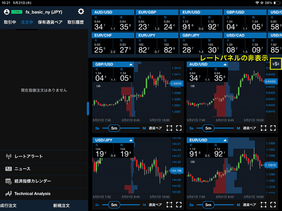This screenshot has height=211, width=282.
Task: Click fullscreen icon on GBP/USD chart
Action: [x=179, y=128]
